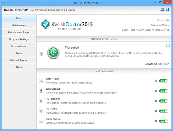
Task: Click the Error Repair wrench icon
Action: point(41,81)
